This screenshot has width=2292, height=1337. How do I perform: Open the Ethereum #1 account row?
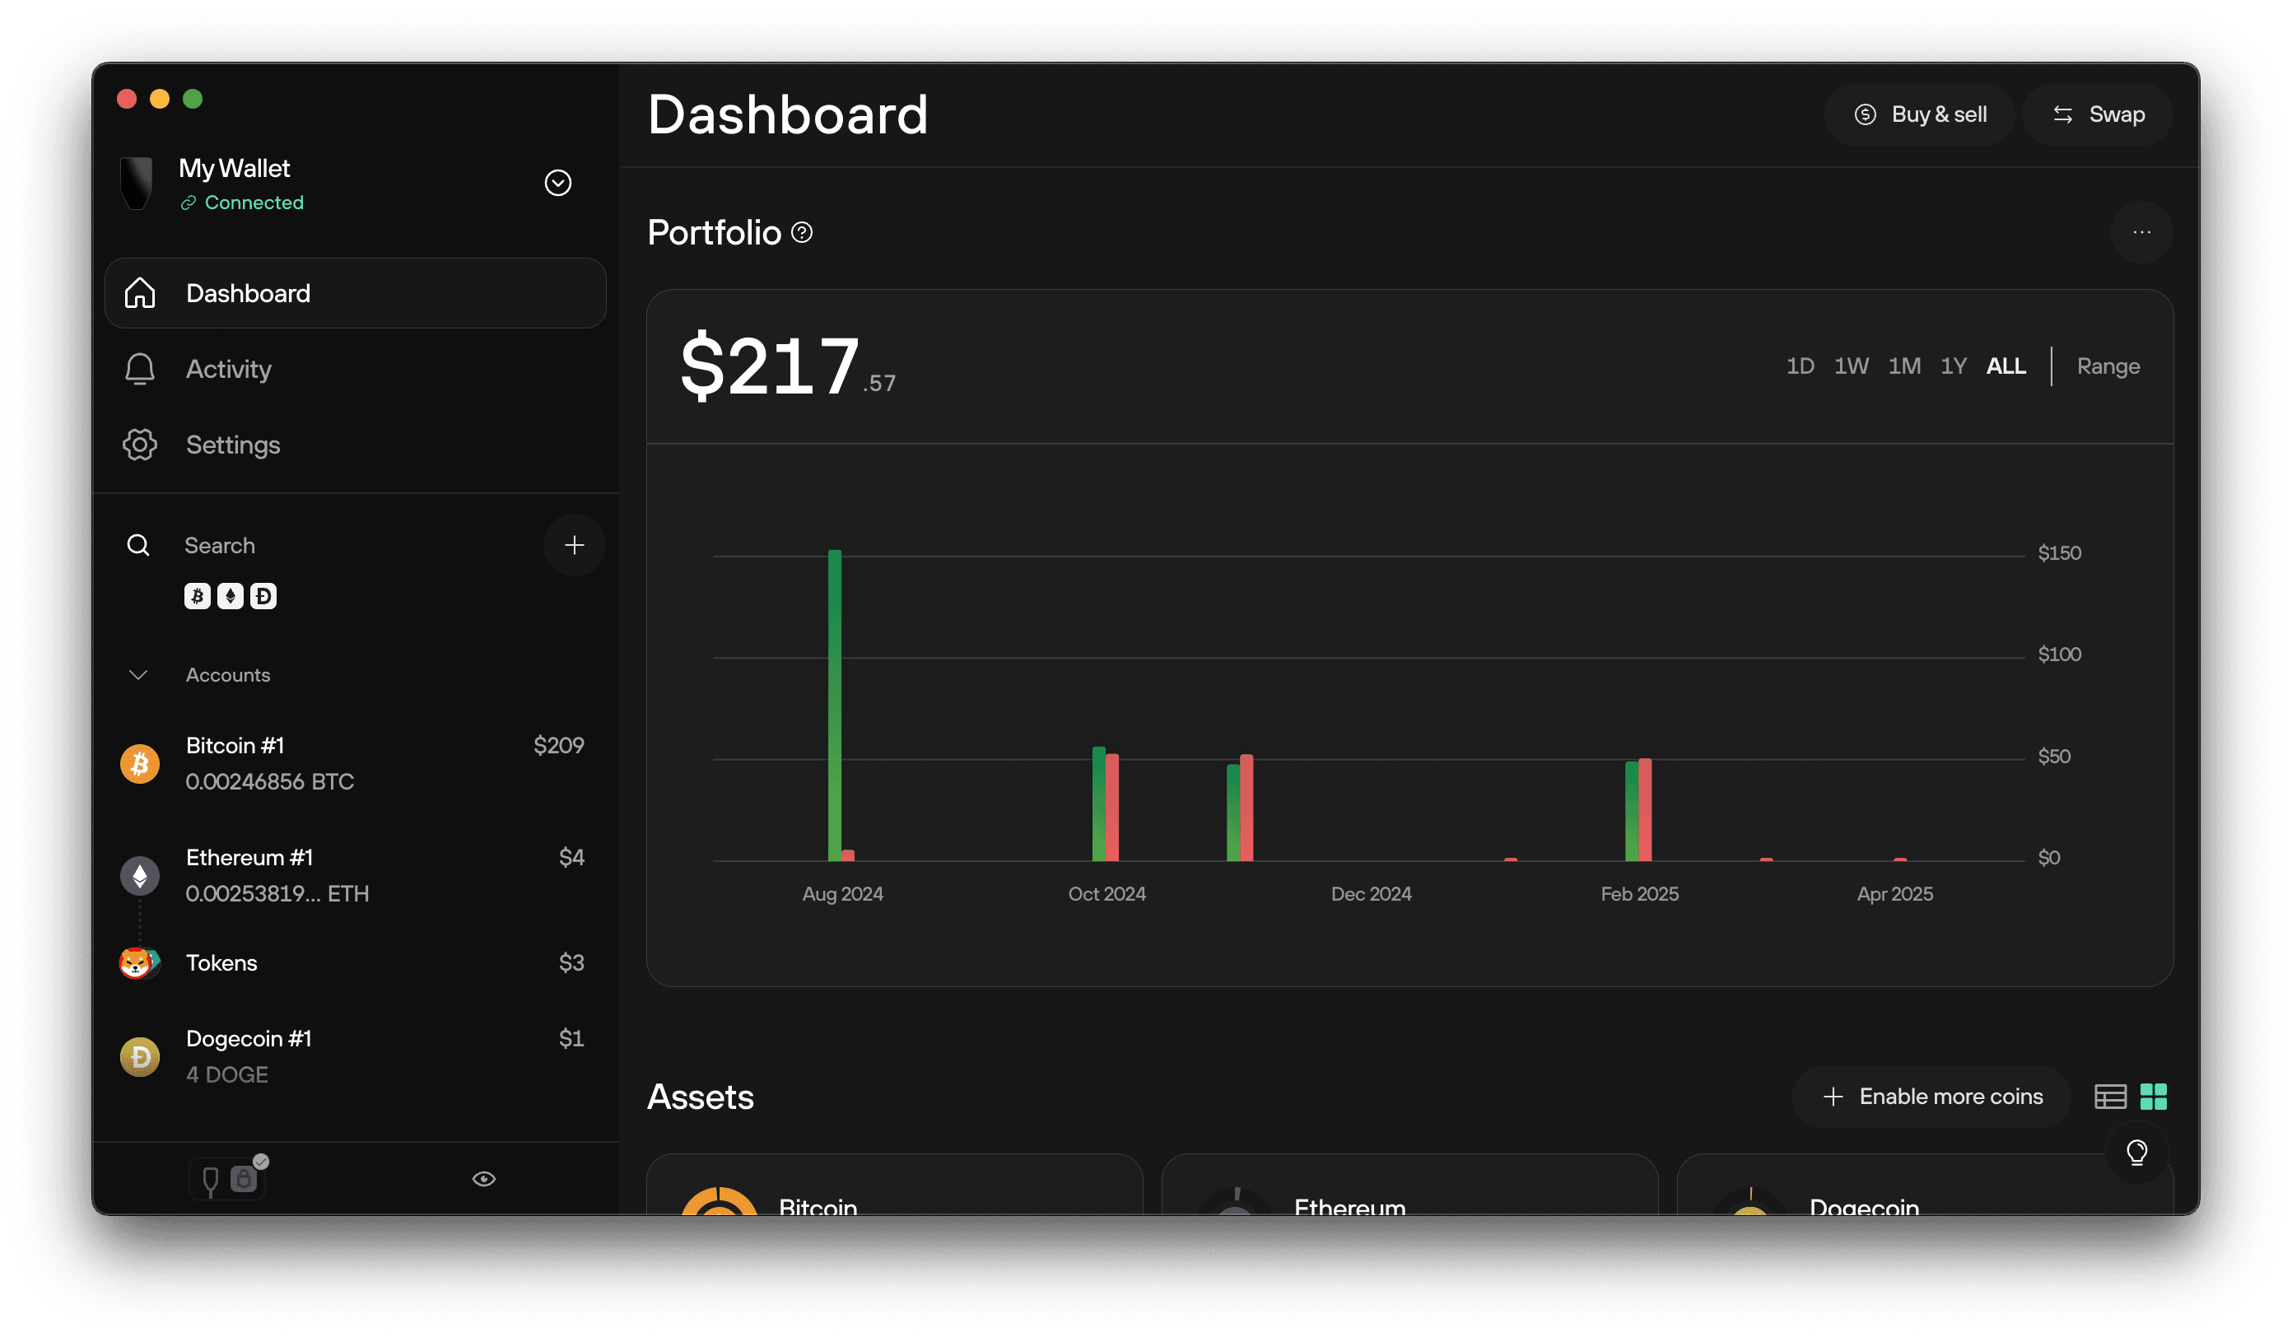click(x=356, y=875)
